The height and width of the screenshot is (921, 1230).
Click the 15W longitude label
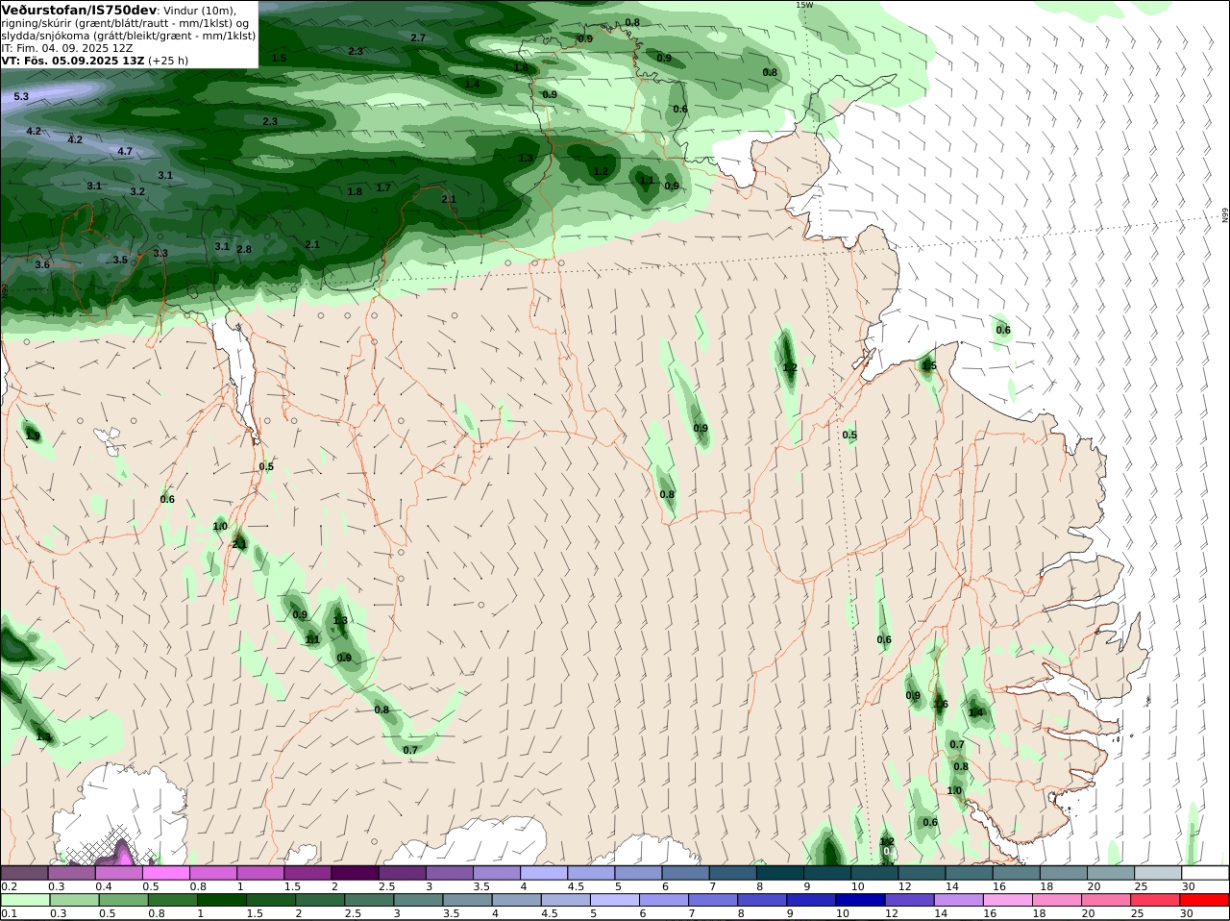click(804, 5)
